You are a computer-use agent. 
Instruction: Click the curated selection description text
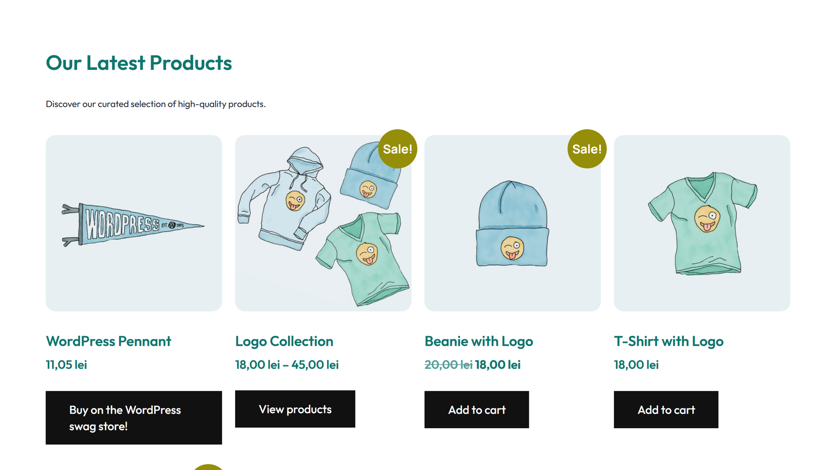click(x=155, y=104)
